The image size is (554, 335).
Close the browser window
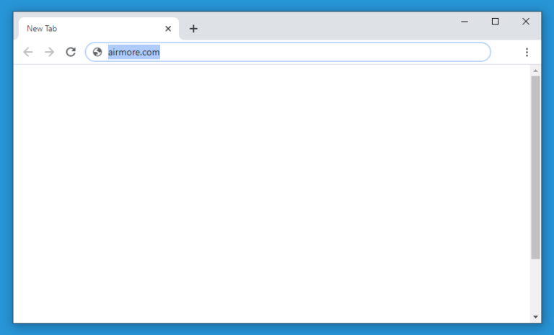(526, 22)
